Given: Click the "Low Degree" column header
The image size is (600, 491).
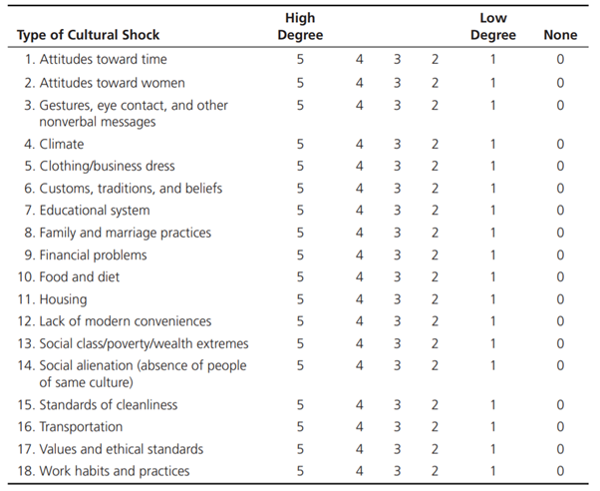Looking at the screenshot, I should 492,27.
